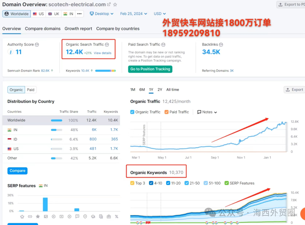This screenshot has height=225, width=305.
Task: Set chart range to 6M
Action: pos(142,90)
